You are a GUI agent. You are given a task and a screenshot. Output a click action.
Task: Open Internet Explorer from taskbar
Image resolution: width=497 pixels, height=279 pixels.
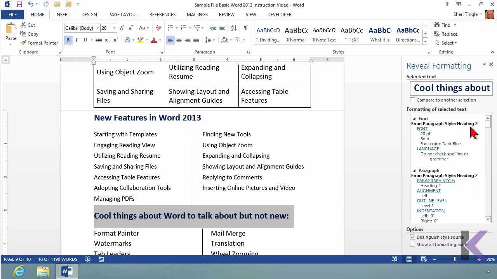(x=19, y=271)
